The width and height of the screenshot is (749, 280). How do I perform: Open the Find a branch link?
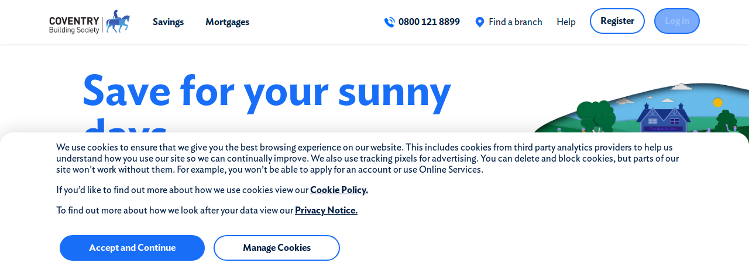coord(515,22)
